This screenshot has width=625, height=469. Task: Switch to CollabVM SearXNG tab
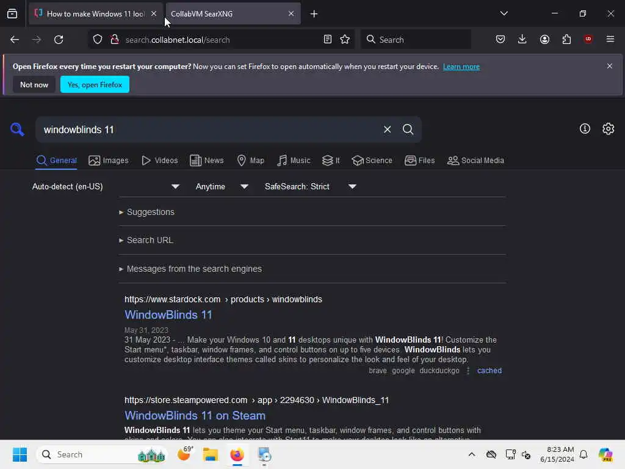click(x=233, y=14)
